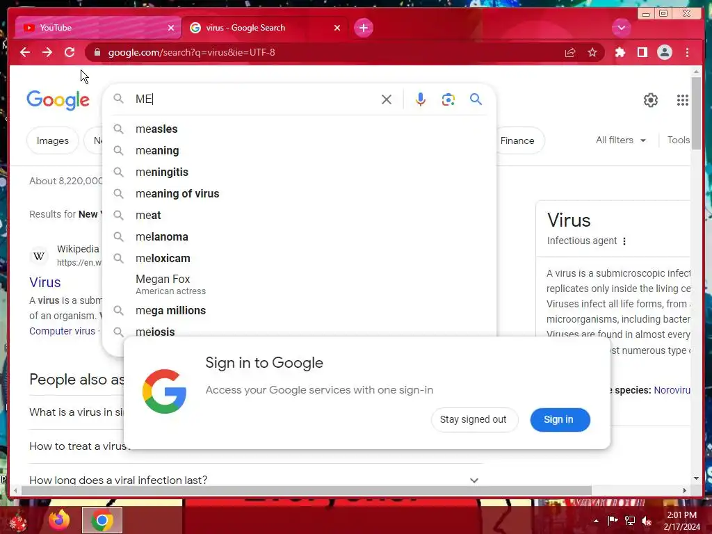Screen dimensions: 712x534
Task: Choose the meaning suggestion
Action: pos(300,150)
